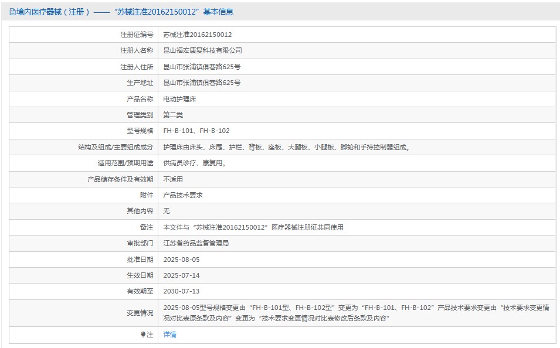Select intended use text 供病员诊疗、康复用。
560x348 pixels.
coord(195,163)
